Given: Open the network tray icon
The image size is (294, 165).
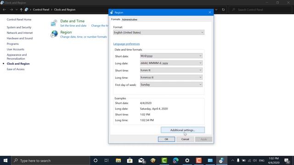Looking at the screenshot, I should pyautogui.click(x=249, y=160).
